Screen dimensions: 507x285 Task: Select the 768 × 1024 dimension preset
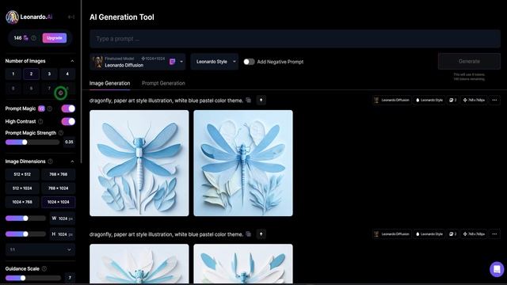(58, 188)
